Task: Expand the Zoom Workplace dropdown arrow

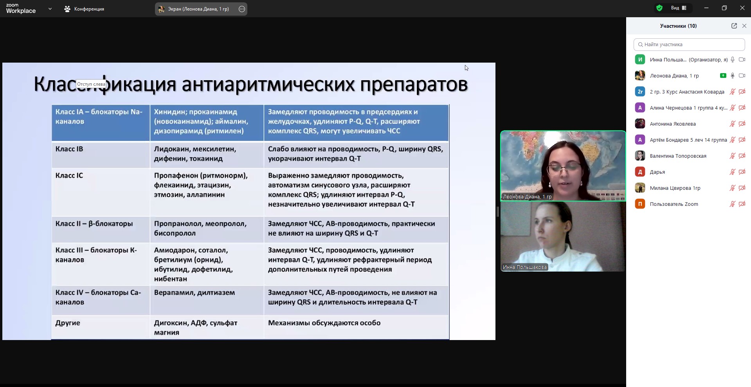Action: point(50,9)
